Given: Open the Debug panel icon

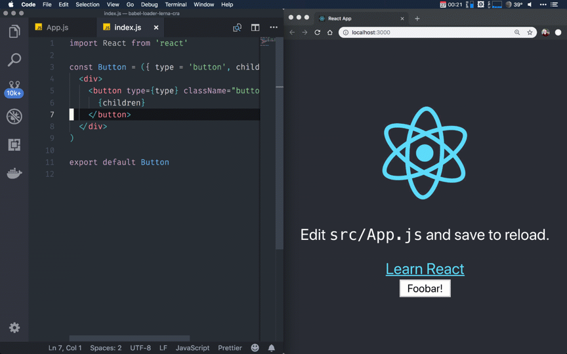Looking at the screenshot, I should (14, 117).
